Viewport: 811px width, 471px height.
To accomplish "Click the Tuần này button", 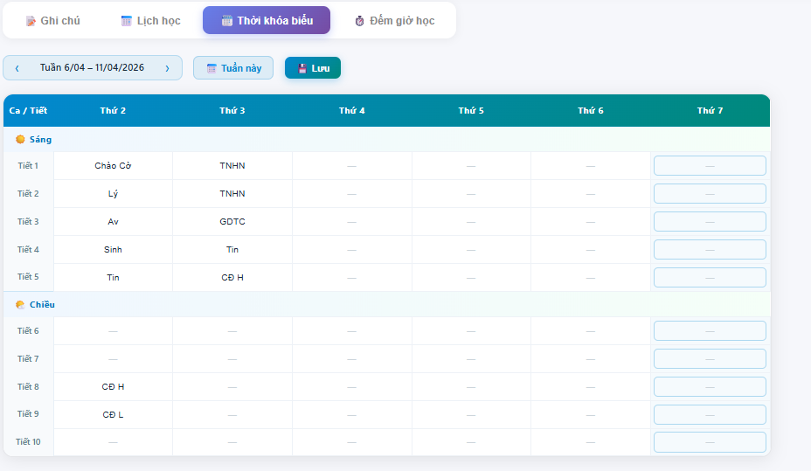I will (233, 68).
